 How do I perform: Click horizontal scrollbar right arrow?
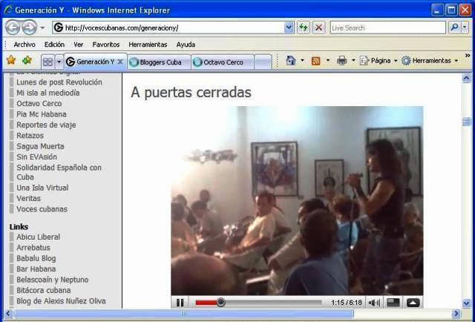coord(456,313)
